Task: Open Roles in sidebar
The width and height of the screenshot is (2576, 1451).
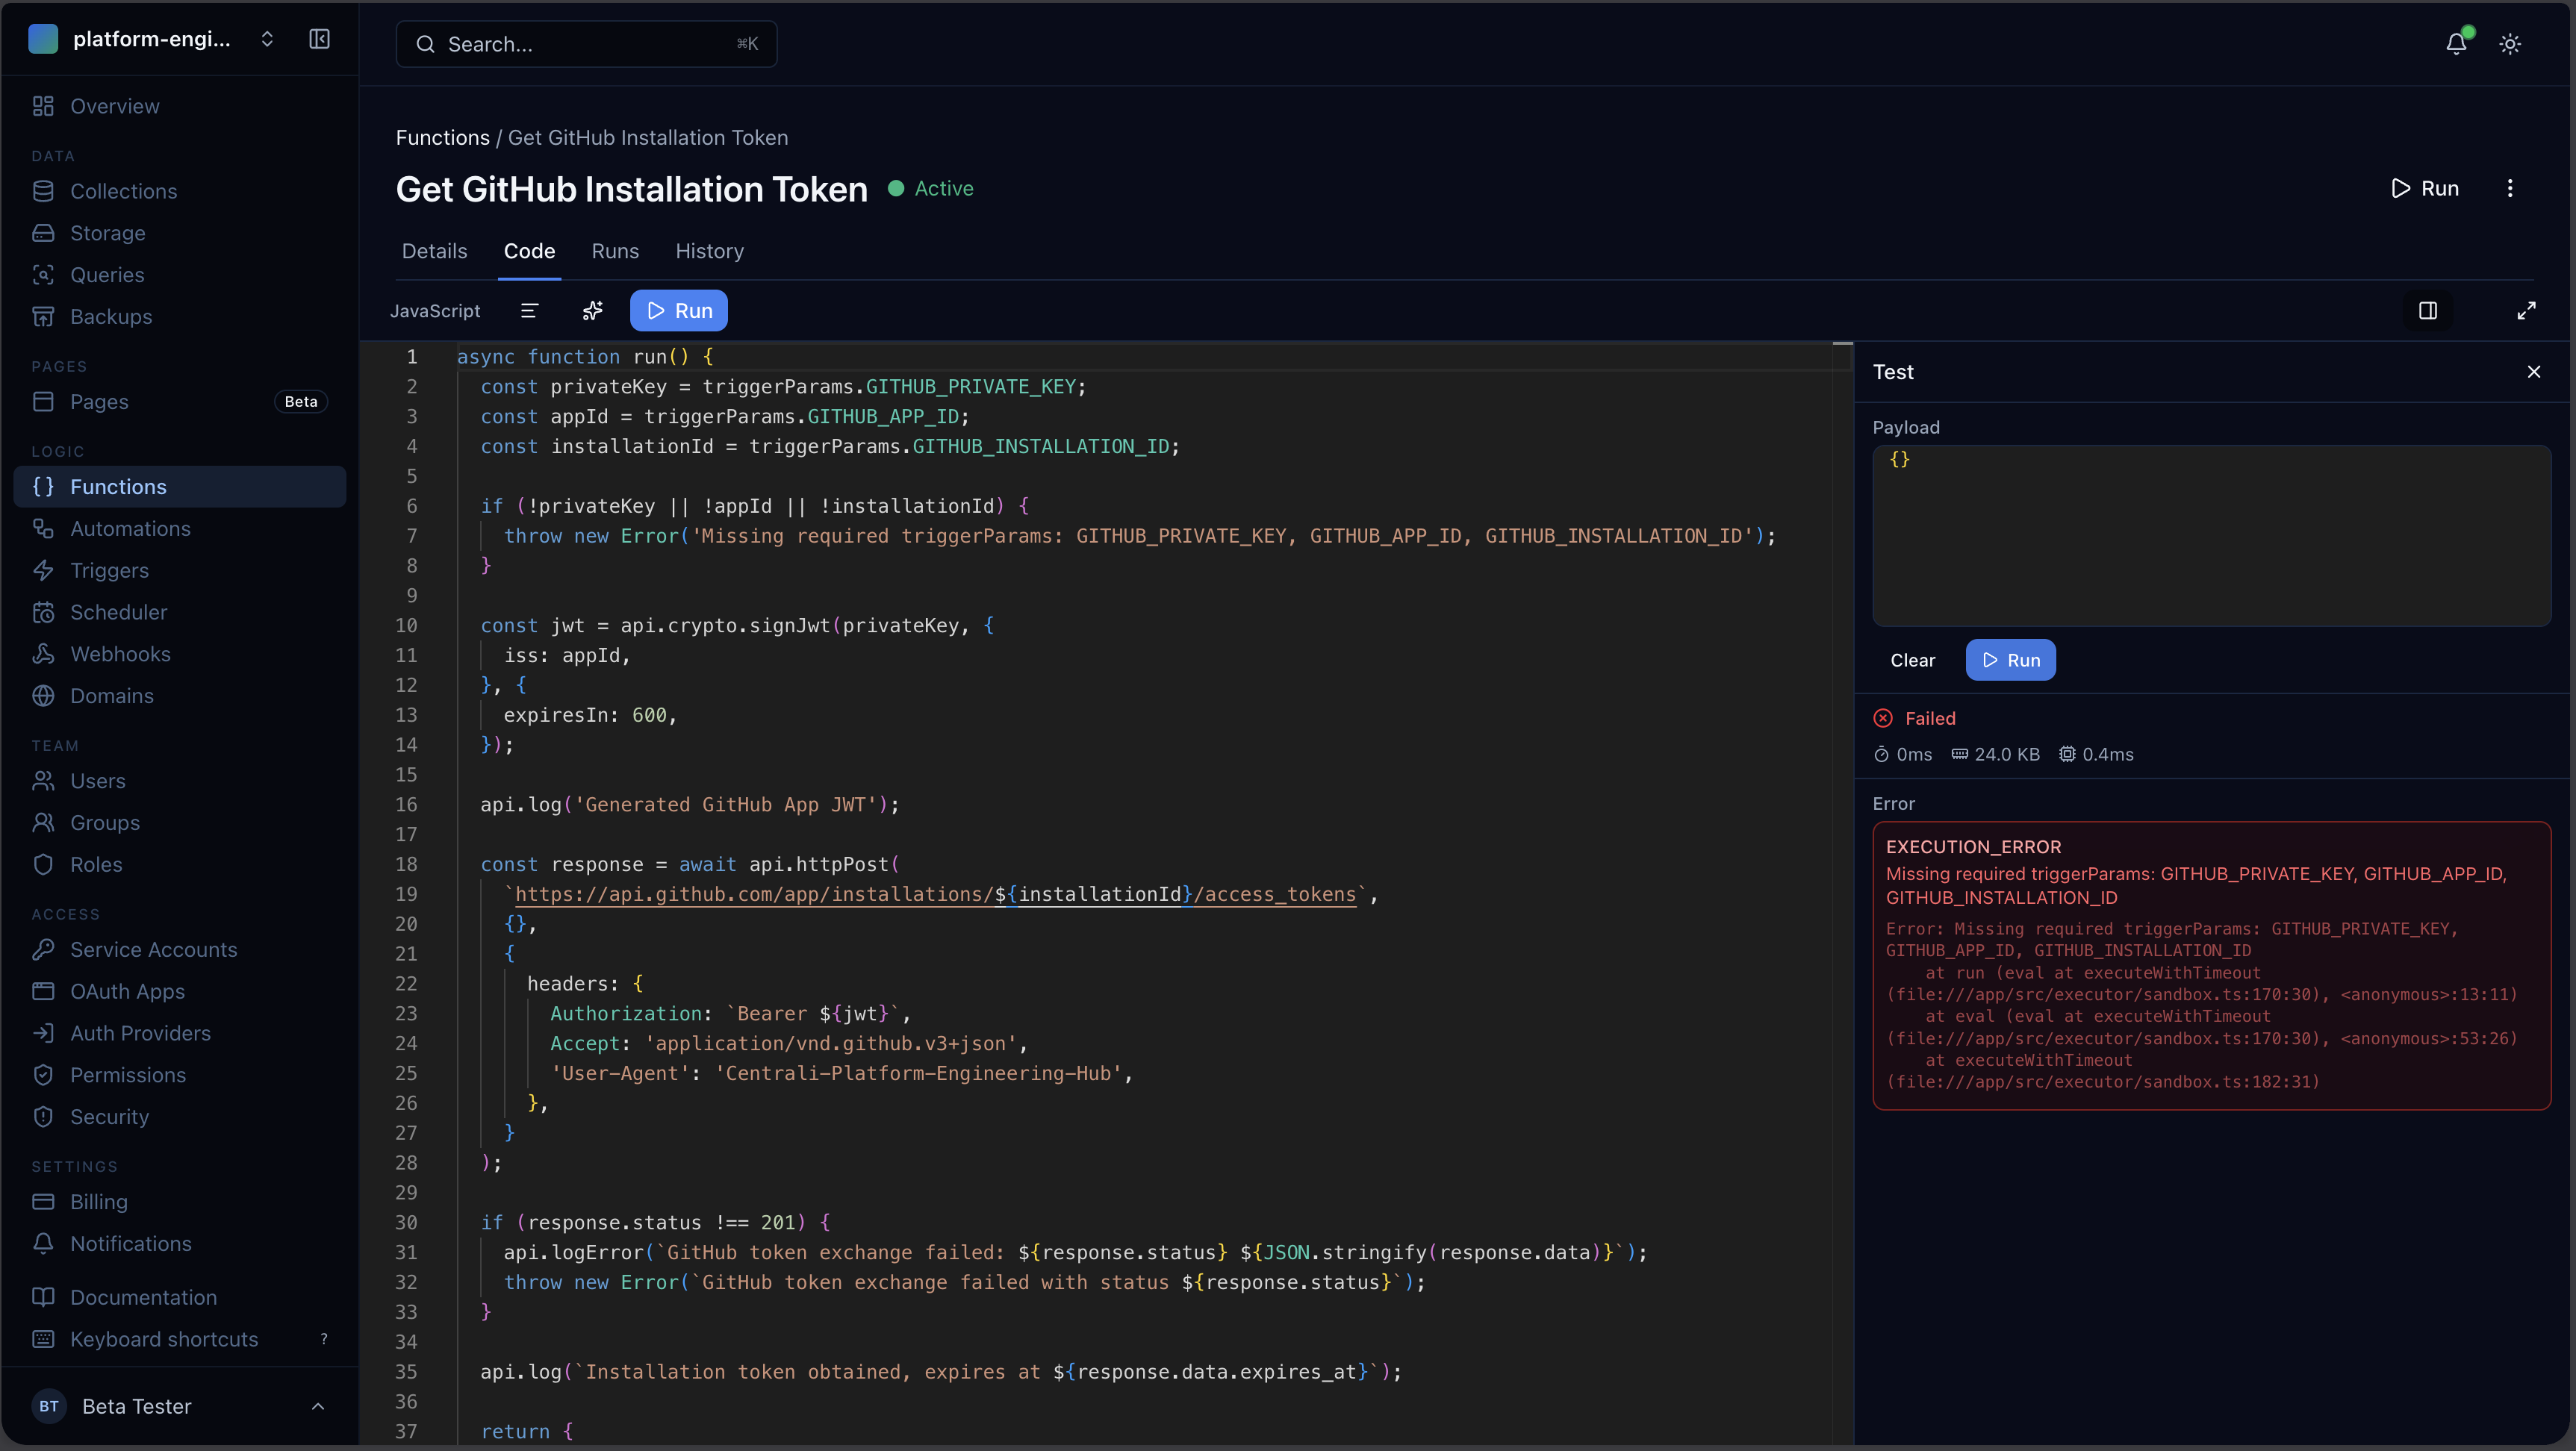Action: pos(180,865)
